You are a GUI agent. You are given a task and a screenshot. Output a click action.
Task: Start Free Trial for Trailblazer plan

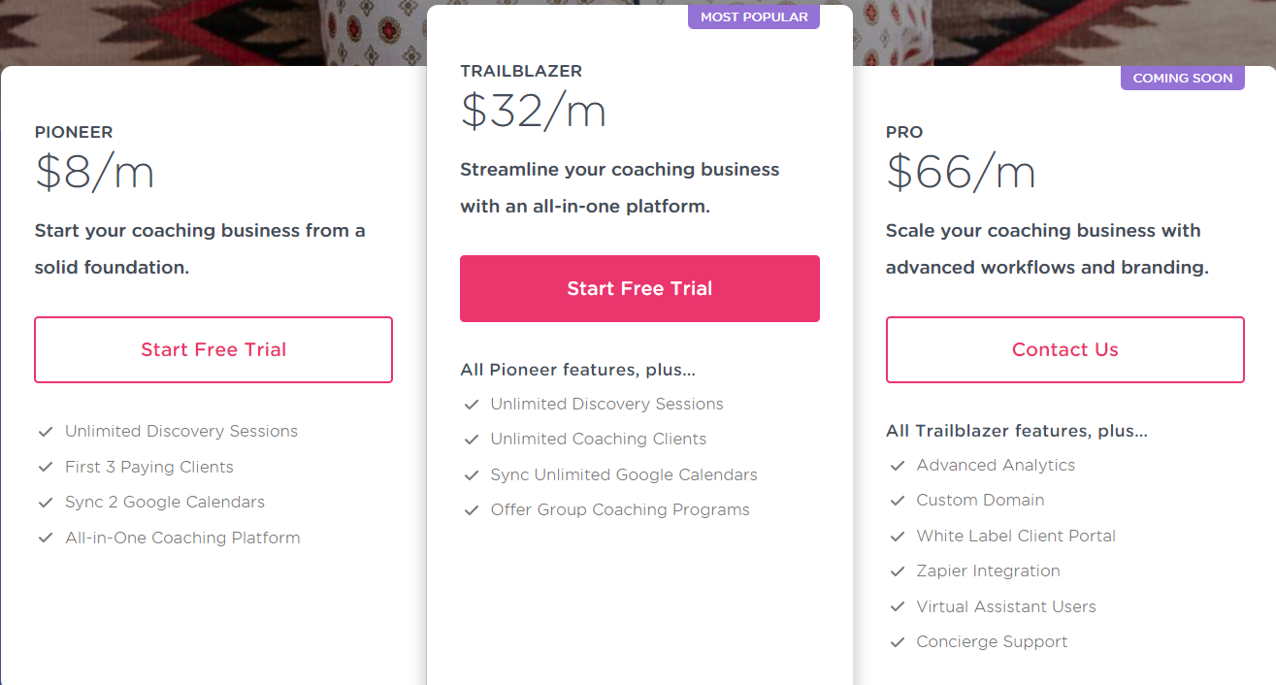[x=639, y=288]
